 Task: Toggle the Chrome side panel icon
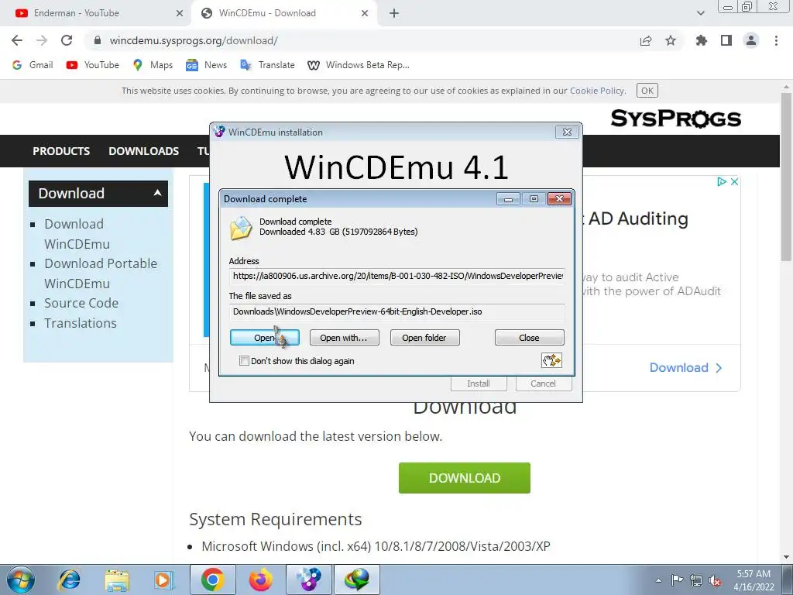point(726,40)
